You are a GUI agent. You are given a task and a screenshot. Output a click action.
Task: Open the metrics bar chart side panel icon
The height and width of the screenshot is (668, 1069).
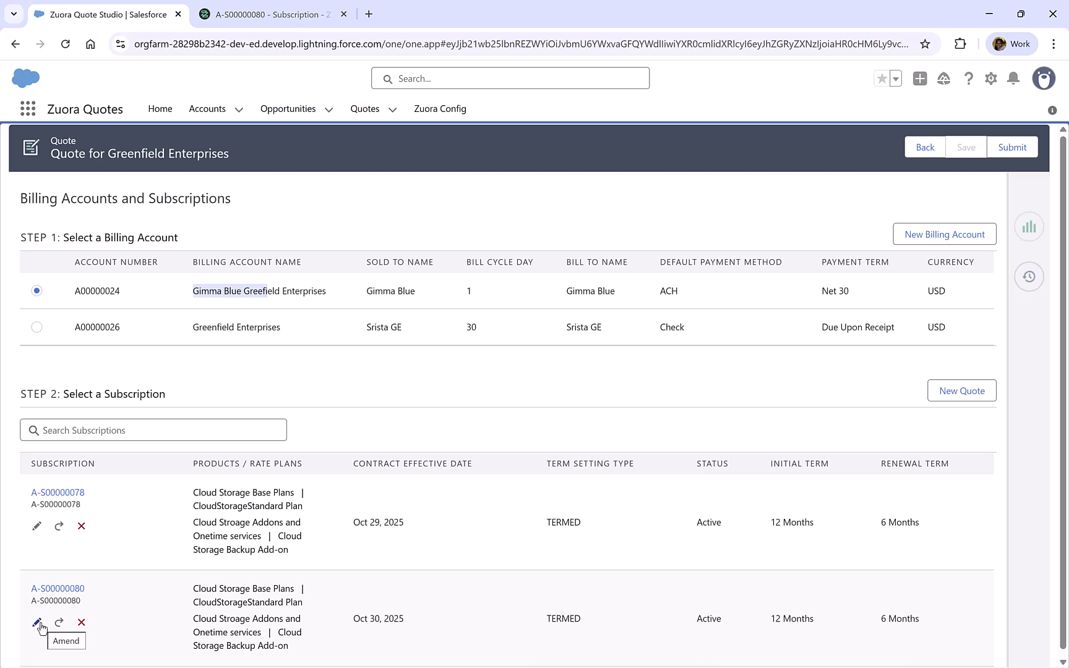pyautogui.click(x=1029, y=227)
